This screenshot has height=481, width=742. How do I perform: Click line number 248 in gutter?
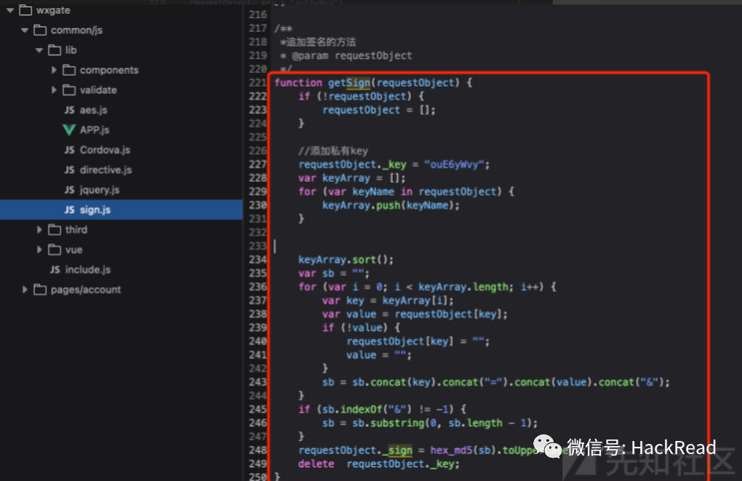[x=258, y=450]
